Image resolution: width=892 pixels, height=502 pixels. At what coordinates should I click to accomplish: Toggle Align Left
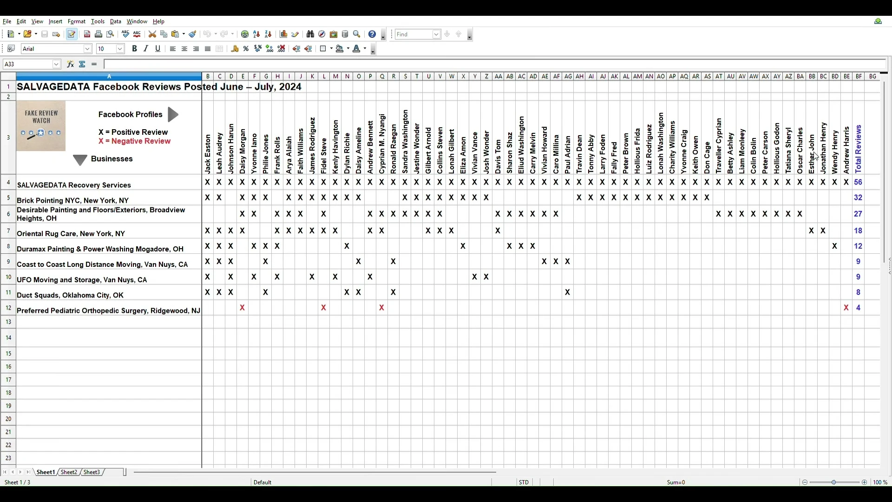173,49
